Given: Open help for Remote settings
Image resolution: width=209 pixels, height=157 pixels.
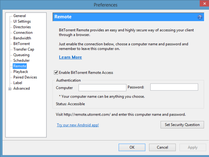Looking at the screenshot, I should [x=200, y=17].
